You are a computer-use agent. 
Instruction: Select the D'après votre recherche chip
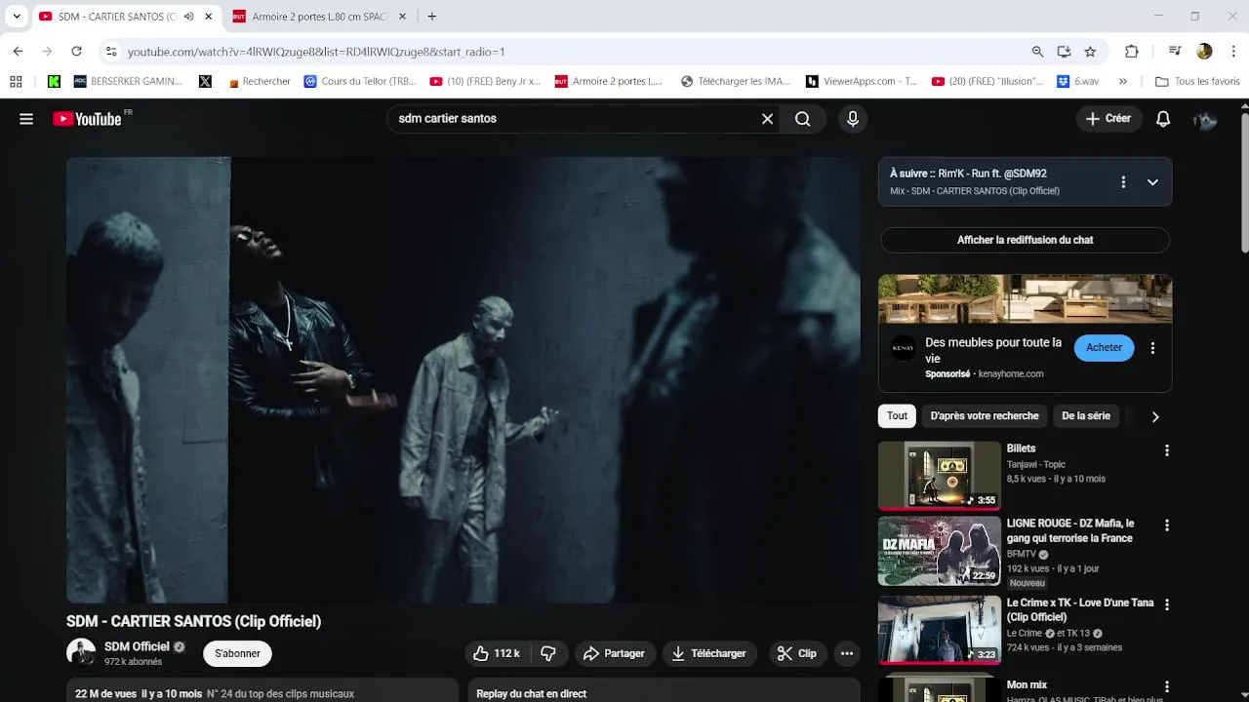(985, 416)
